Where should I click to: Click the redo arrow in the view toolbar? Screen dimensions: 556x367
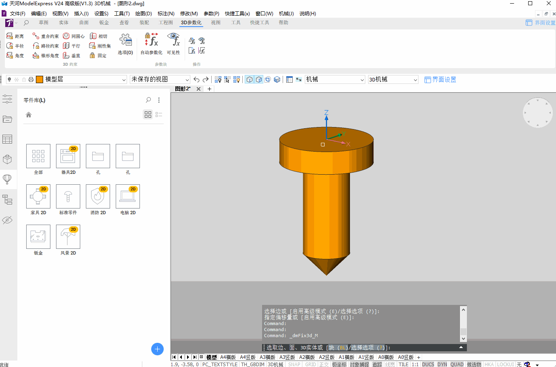206,79
